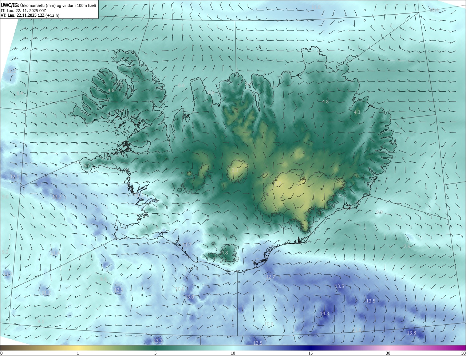Viewport: 466px width, 356px height.
Task: Click the 13.3 value near the bottom edge
Action: pyautogui.click(x=158, y=341)
